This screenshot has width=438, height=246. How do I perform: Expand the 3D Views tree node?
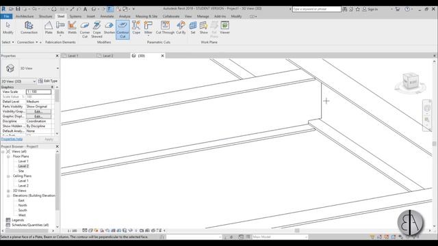(x=8, y=191)
